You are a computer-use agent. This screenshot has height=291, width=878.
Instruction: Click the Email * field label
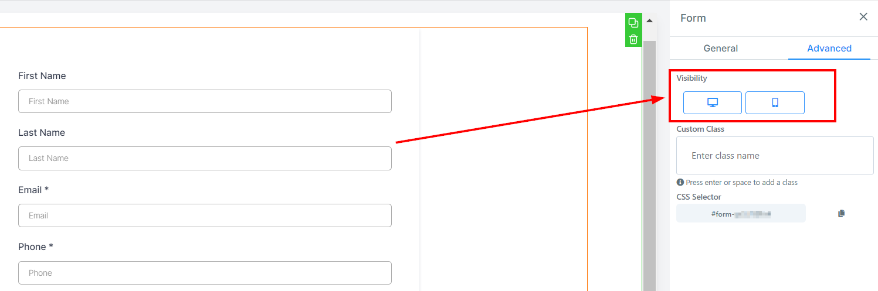pyautogui.click(x=33, y=190)
